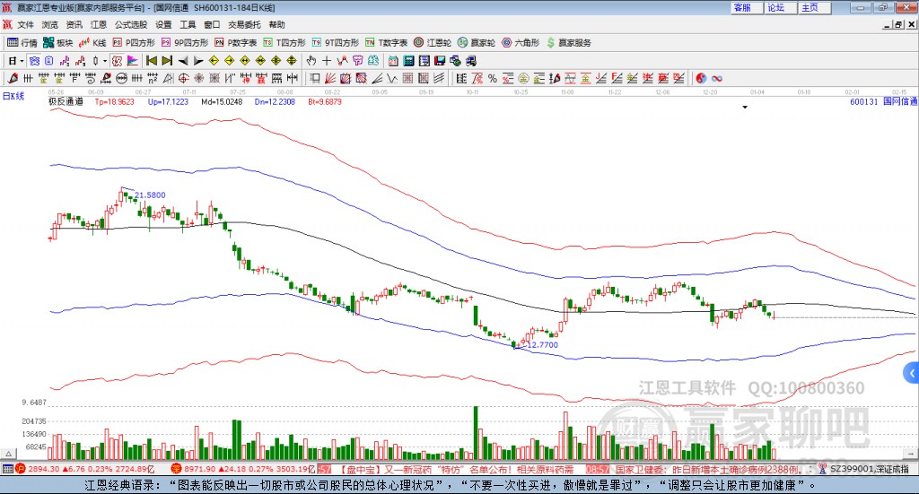Image resolution: width=919 pixels, height=494 pixels.
Task: Click the Tp=18.9623 value
Action: (x=114, y=101)
